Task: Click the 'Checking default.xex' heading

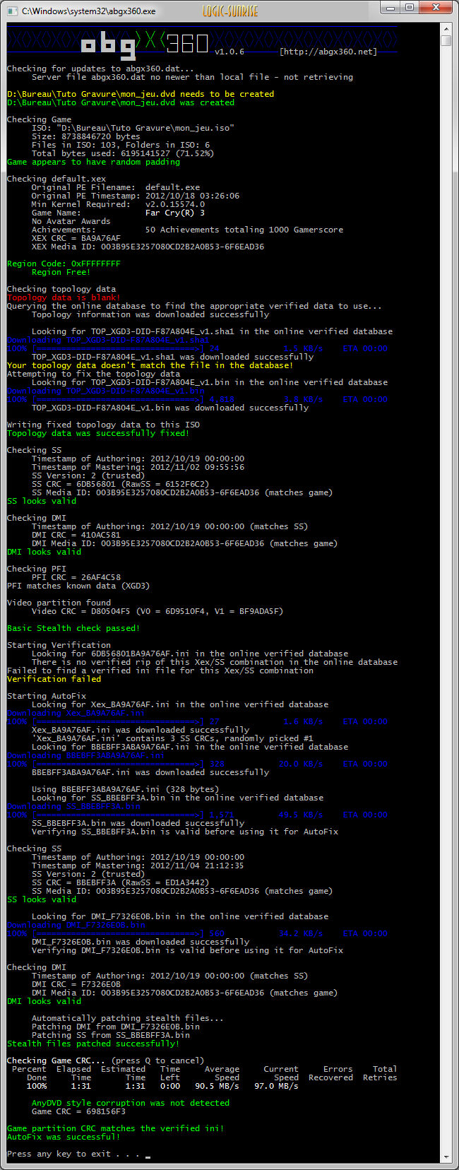Action: pyautogui.click(x=56, y=179)
